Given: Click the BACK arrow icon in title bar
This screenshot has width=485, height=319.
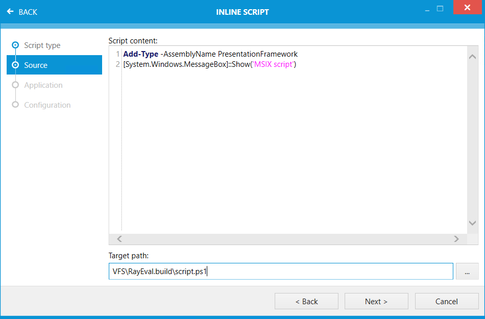Looking at the screenshot, I should tap(10, 12).
